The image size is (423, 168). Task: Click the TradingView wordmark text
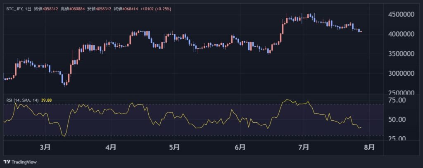pyautogui.click(x=24, y=162)
